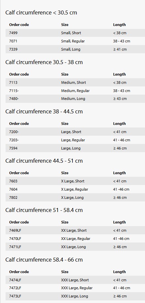The height and width of the screenshot is (303, 145).
Task: Click order code 7480- row
Action: [x=75, y=99]
